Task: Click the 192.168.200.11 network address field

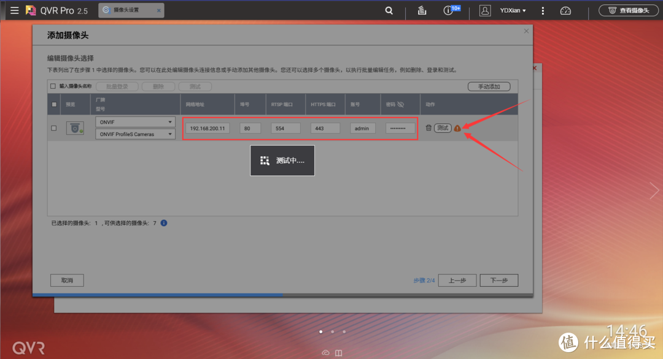Action: (x=207, y=128)
